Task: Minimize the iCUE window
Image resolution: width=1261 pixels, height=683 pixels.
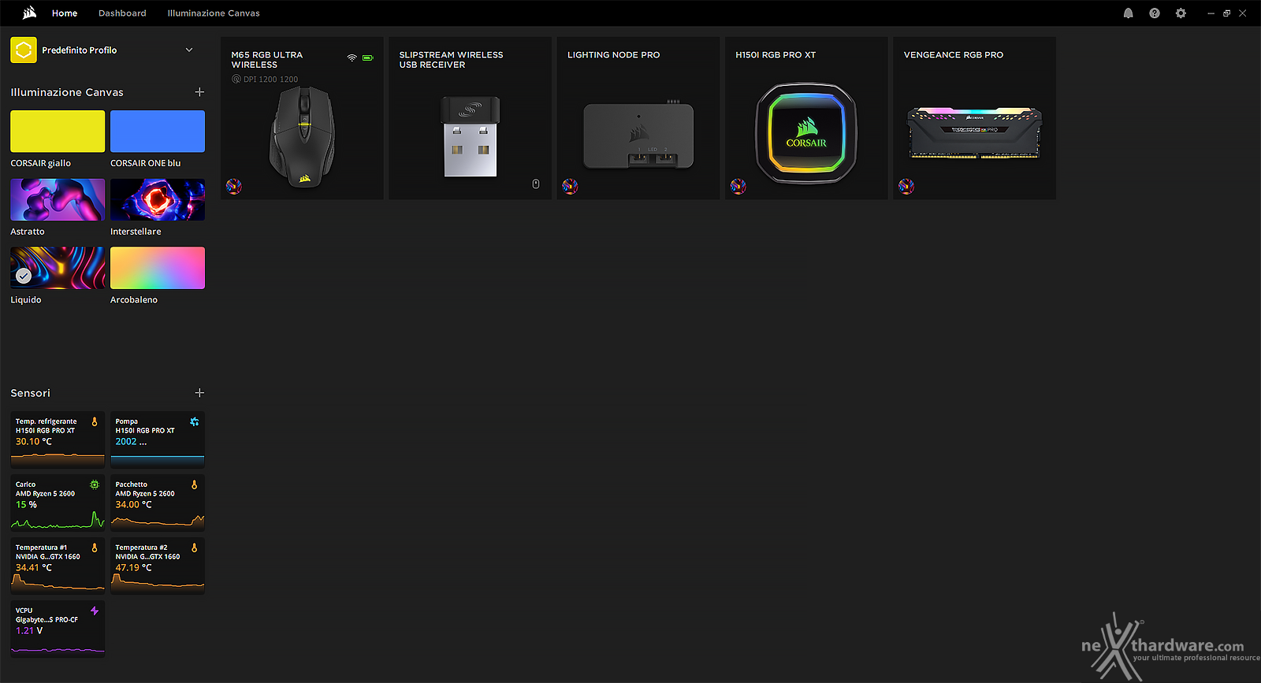Action: coord(1211,13)
